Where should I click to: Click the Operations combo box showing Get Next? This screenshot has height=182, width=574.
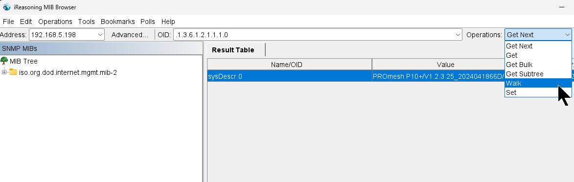coord(538,35)
